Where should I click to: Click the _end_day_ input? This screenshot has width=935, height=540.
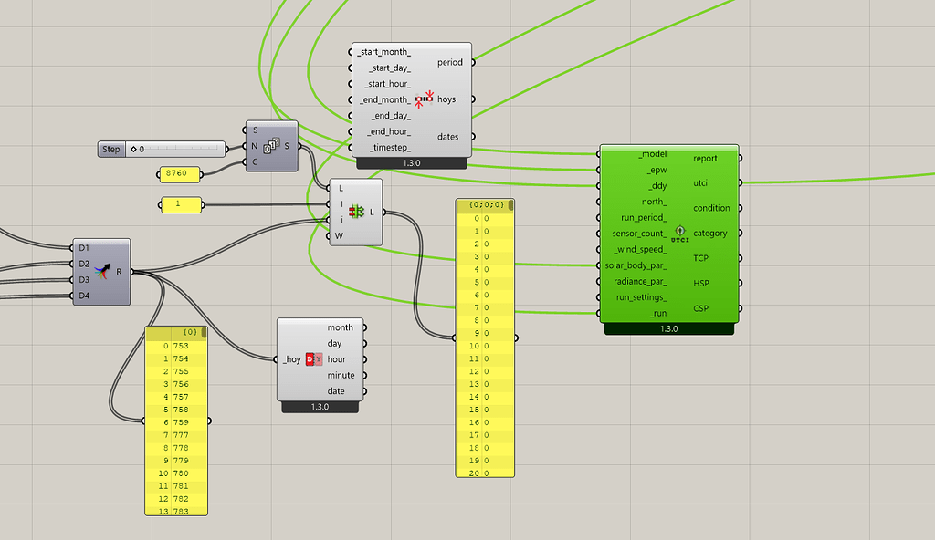[391, 116]
